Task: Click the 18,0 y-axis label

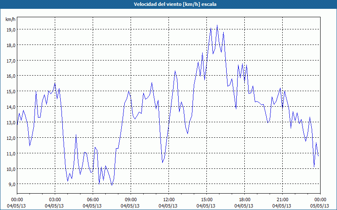Action: 11,45
